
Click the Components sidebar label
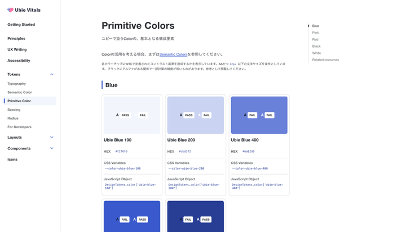(x=19, y=148)
